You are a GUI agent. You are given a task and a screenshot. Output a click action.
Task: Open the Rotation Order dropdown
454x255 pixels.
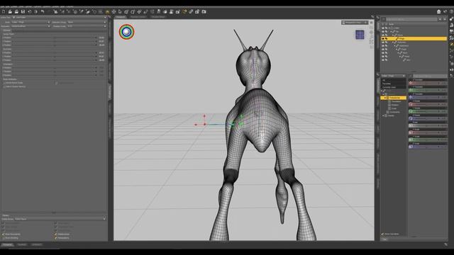87,26
